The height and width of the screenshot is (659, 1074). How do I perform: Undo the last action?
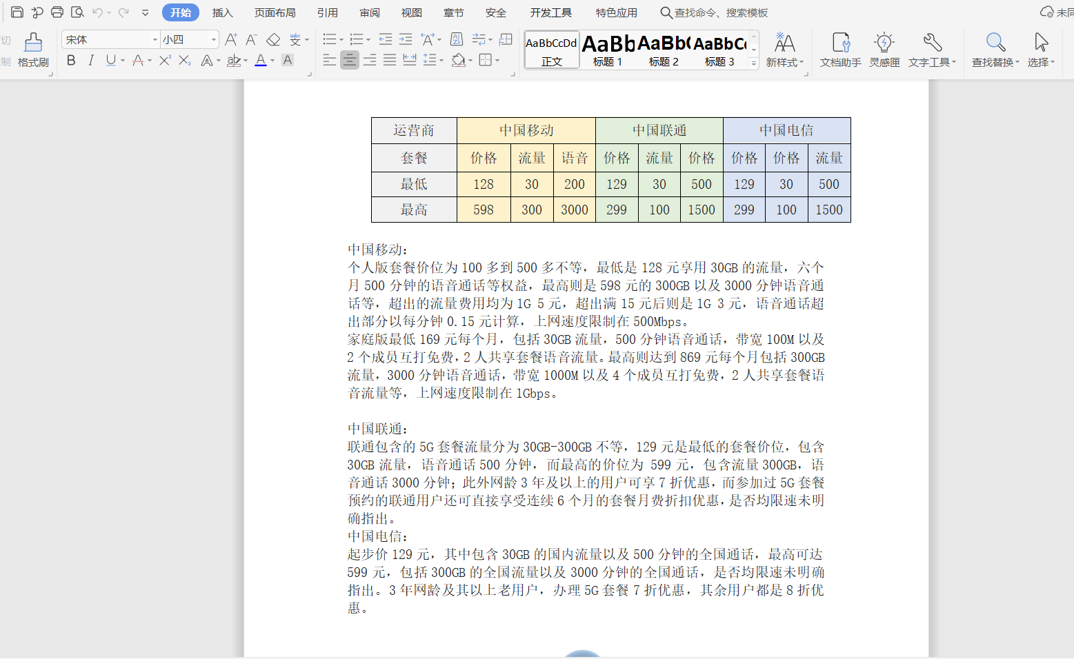coord(97,12)
